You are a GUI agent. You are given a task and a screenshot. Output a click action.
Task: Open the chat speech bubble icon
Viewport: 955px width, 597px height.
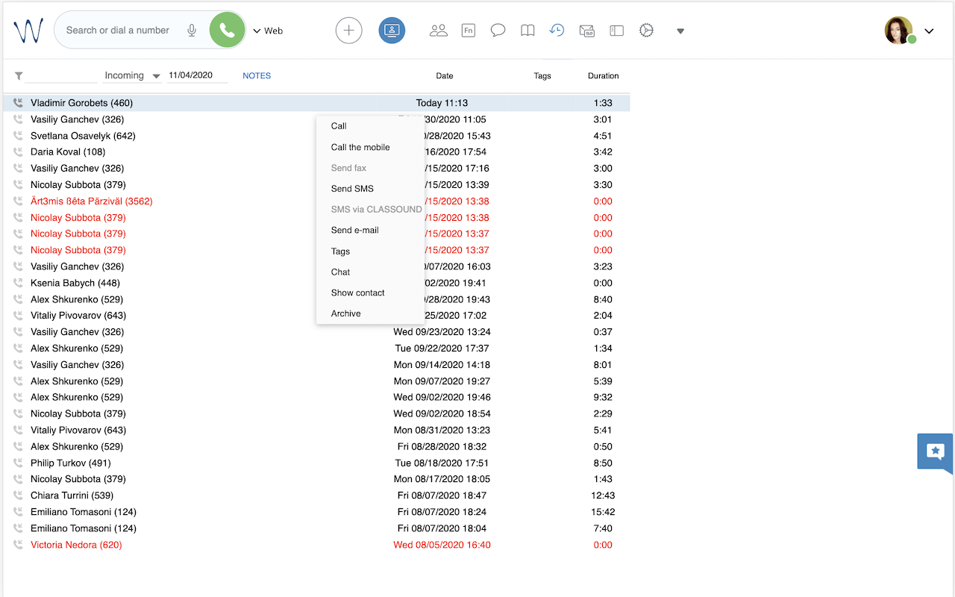498,31
